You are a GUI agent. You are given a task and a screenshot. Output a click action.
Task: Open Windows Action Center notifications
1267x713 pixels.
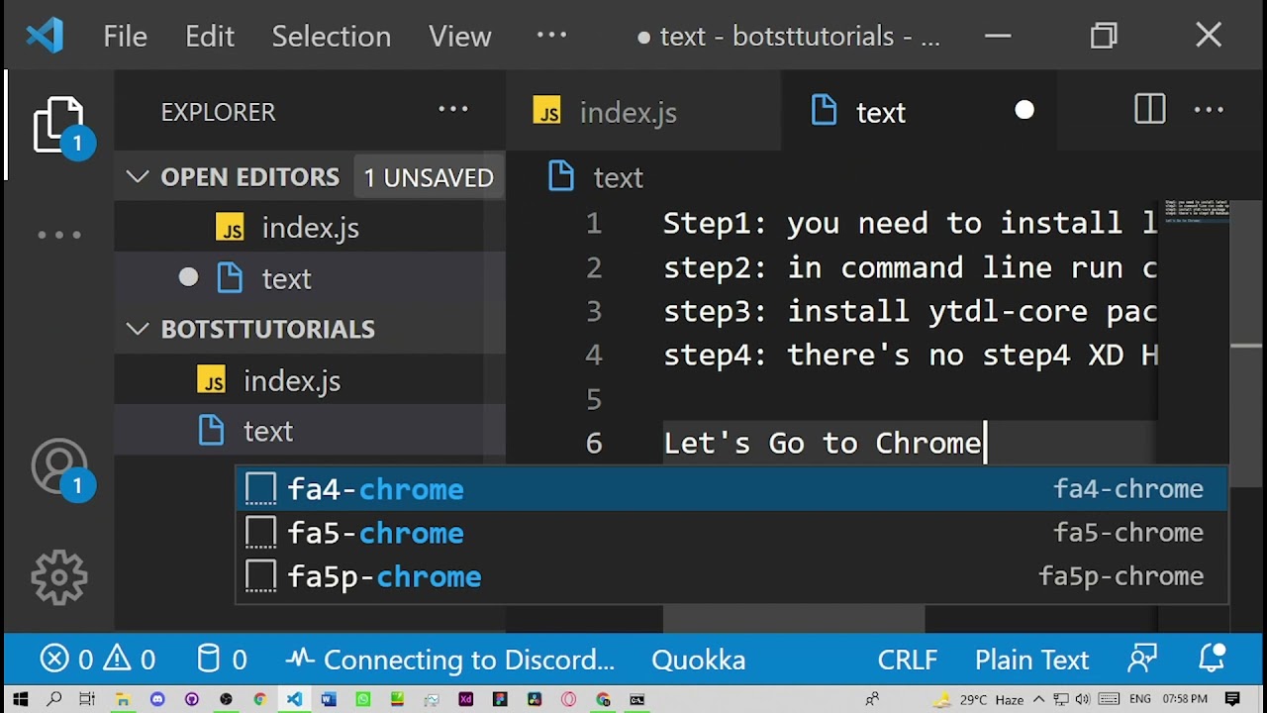(1232, 699)
